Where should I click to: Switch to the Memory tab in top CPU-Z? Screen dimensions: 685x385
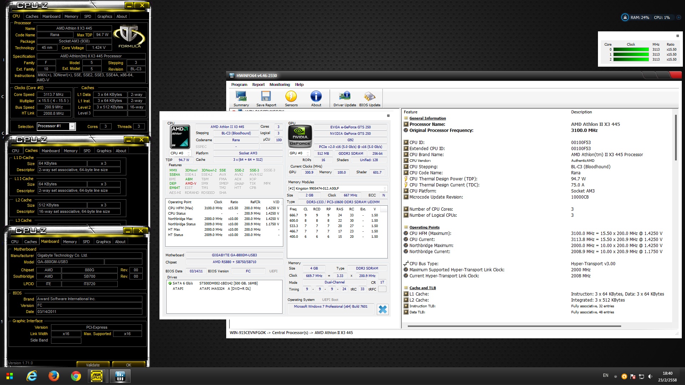71,16
